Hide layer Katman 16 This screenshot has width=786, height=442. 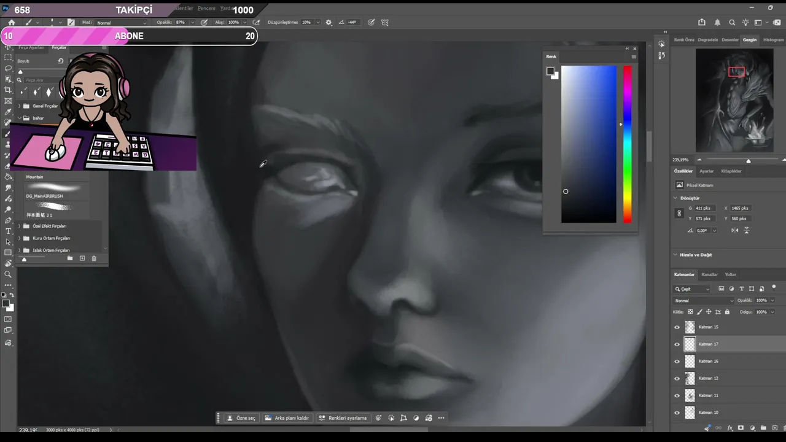677,362
